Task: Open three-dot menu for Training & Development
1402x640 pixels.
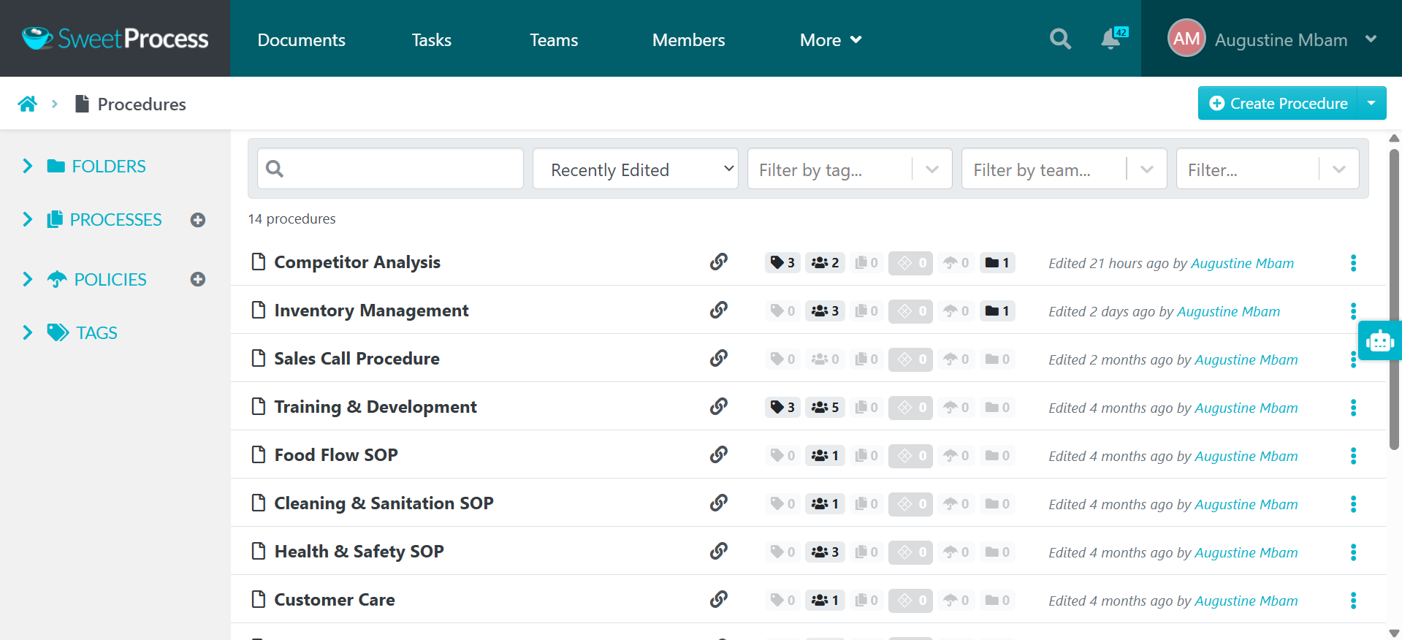Action: point(1353,408)
